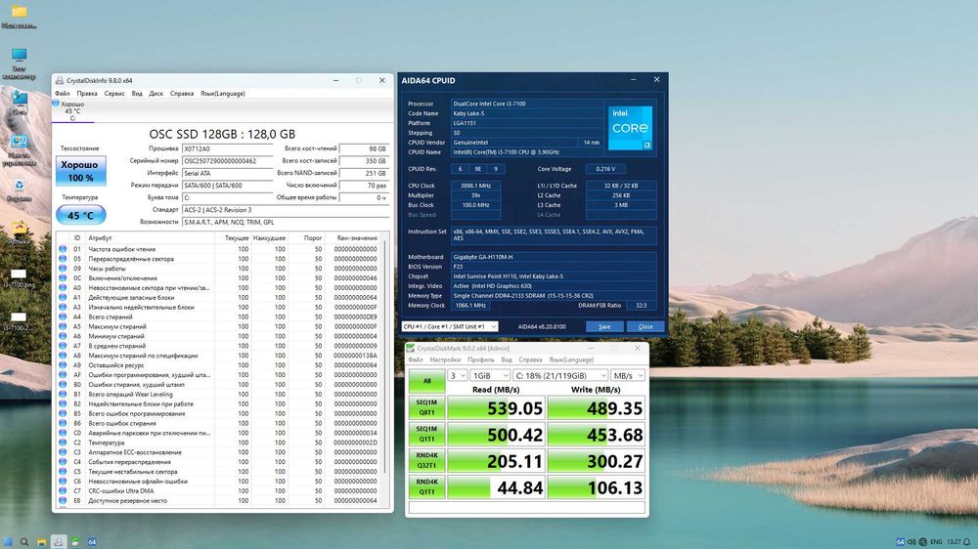978x549 pixels.
Task: Open Диск menu in CrystalDiskInfo
Action: click(x=156, y=94)
